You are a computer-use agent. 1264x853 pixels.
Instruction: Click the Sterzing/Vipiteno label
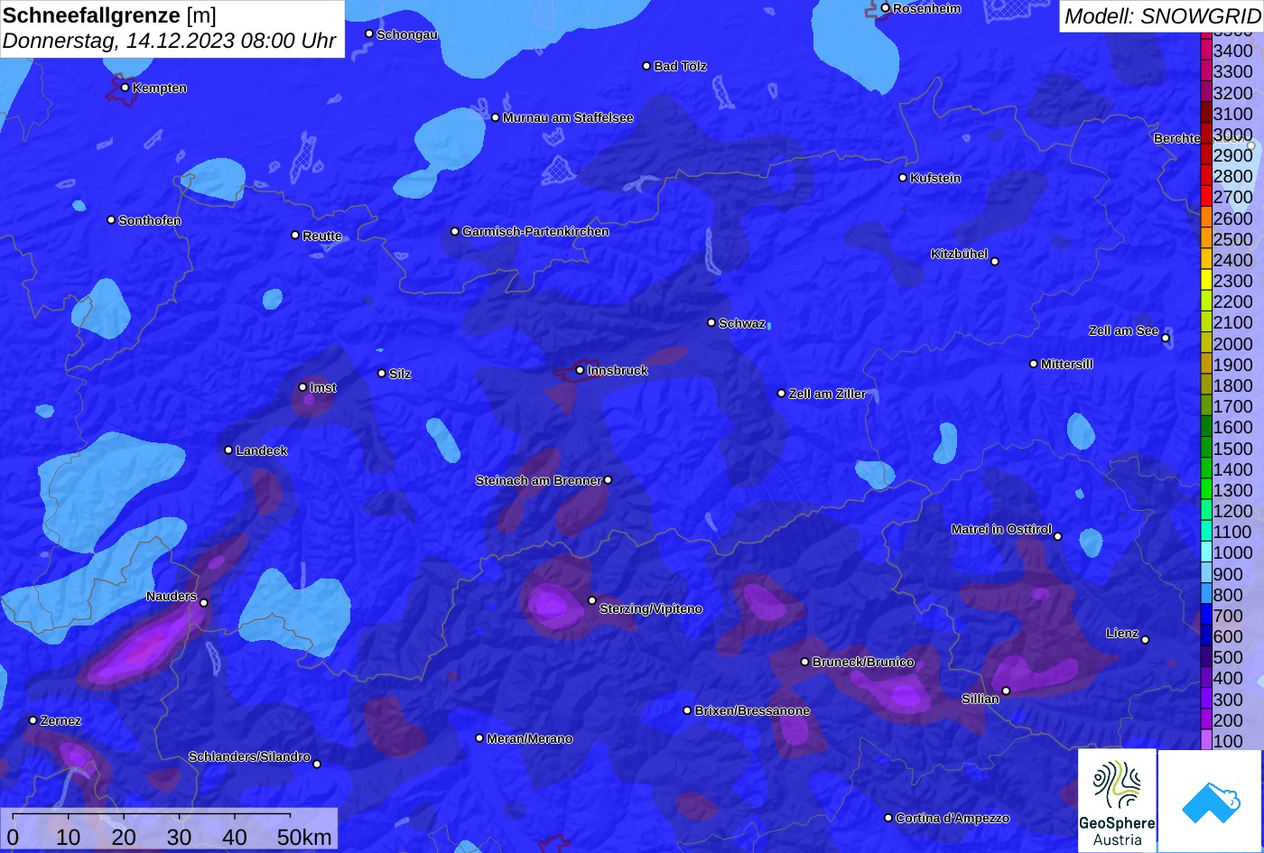coord(651,608)
